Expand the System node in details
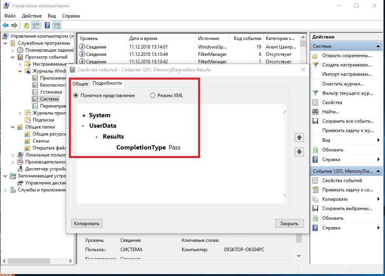The height and width of the screenshot is (276, 385). click(84, 116)
